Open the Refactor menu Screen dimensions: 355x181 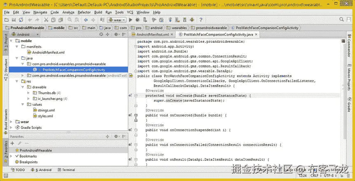tap(84, 12)
